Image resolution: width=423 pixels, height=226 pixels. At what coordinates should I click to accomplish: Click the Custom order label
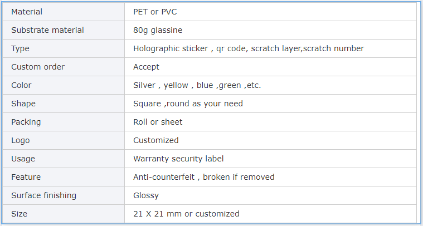click(x=38, y=67)
